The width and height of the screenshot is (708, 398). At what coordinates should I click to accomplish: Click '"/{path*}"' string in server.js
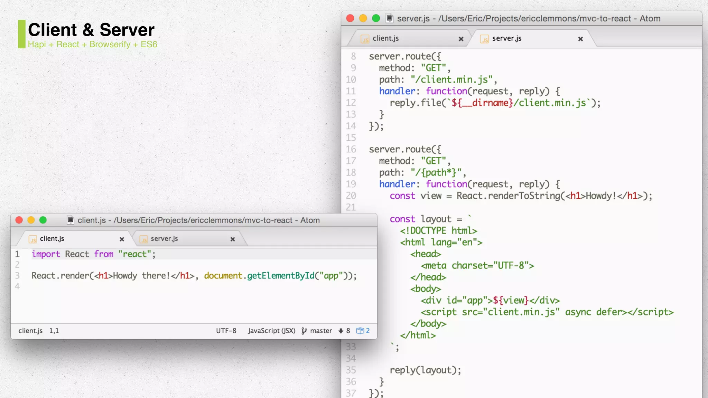(x=436, y=173)
